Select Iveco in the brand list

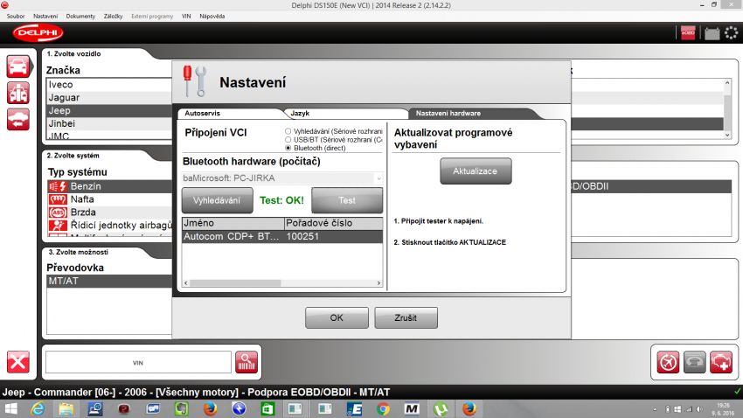(109, 84)
